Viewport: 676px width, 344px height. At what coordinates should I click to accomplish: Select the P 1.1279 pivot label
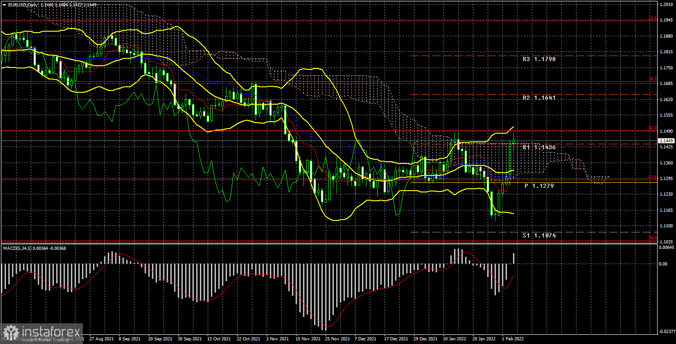539,186
